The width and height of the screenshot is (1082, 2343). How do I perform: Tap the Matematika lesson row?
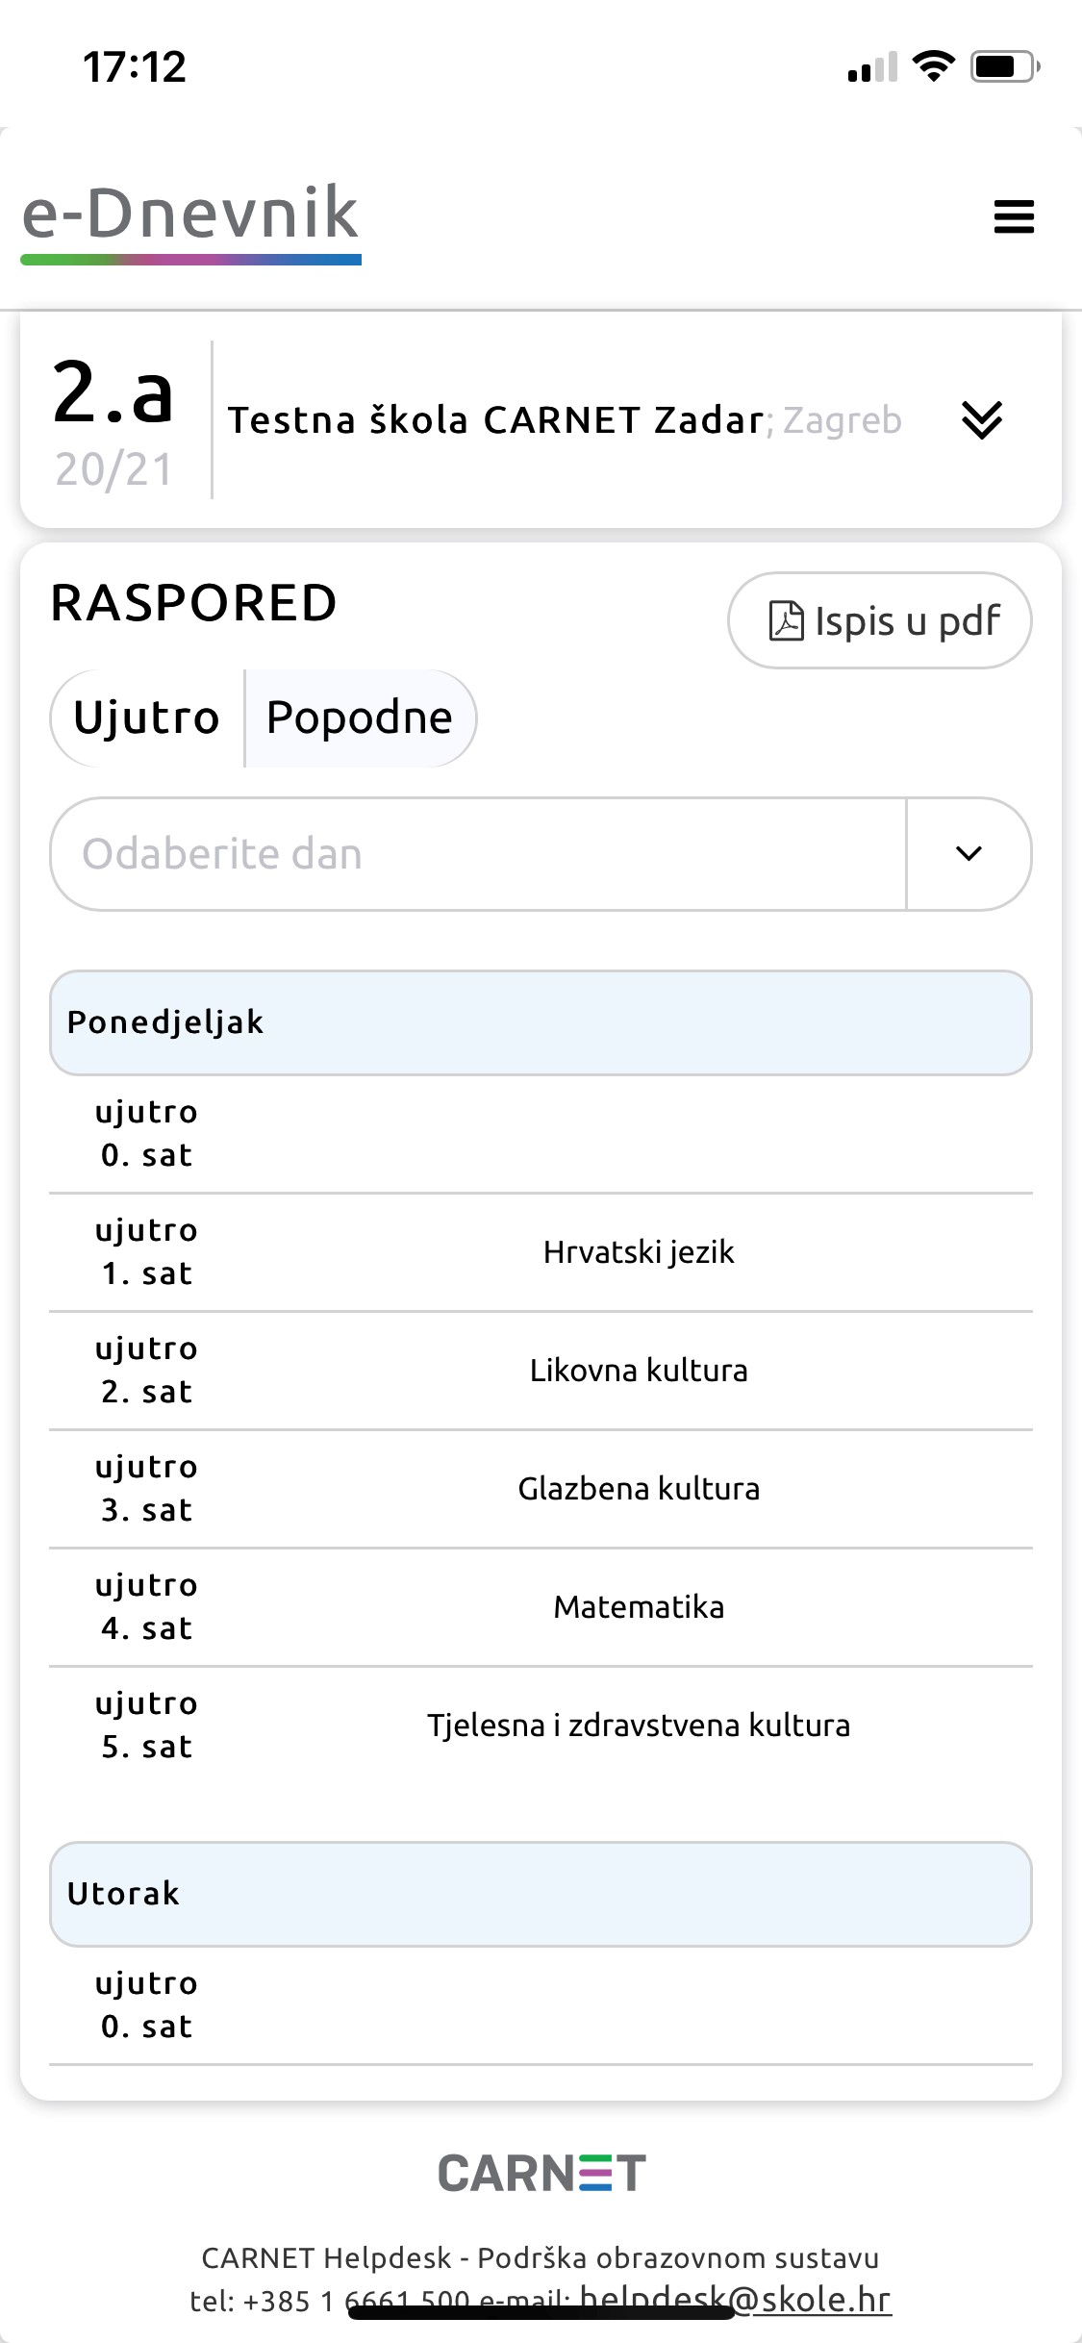541,1607
